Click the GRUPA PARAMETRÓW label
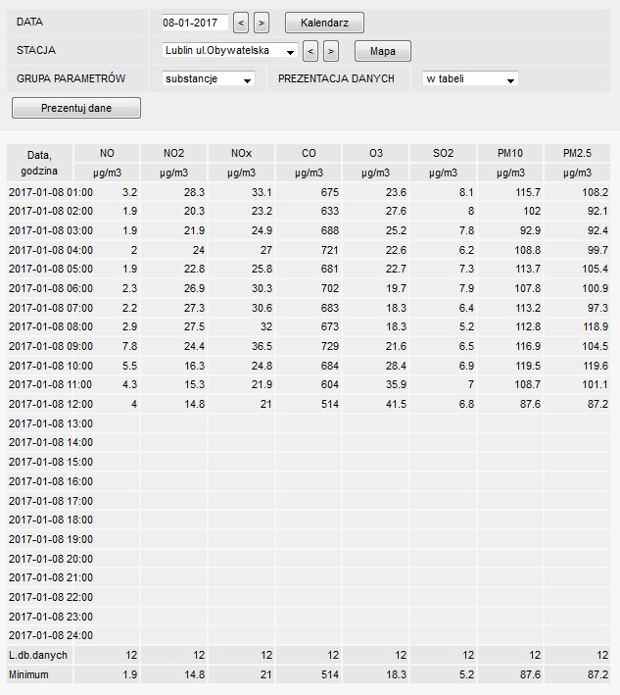620x695 pixels. click(71, 78)
